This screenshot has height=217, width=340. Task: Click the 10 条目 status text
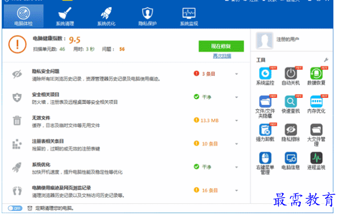coord(210,144)
